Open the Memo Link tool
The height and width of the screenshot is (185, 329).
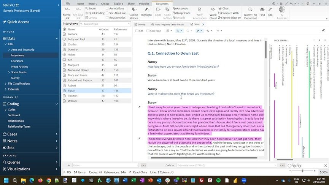tap(67, 13)
